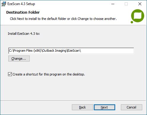
Task: Click the 'Create a shortcut for this program' label
Action: click(x=49, y=74)
